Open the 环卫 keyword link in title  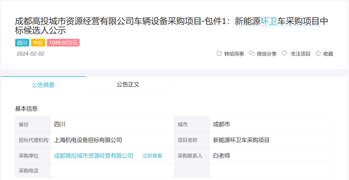(269, 21)
